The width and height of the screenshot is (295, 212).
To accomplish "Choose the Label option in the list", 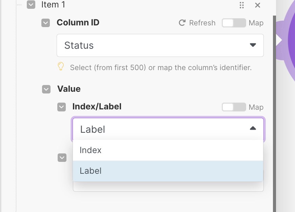I will coord(168,171).
